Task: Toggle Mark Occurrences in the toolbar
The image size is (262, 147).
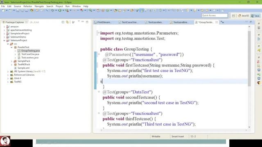Action: click(x=142, y=11)
